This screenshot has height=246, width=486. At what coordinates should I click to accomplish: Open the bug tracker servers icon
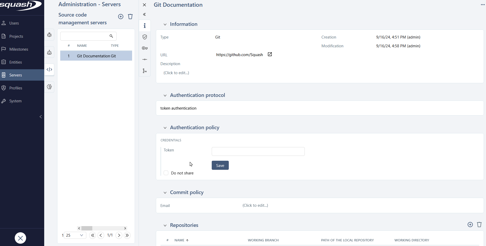click(49, 35)
